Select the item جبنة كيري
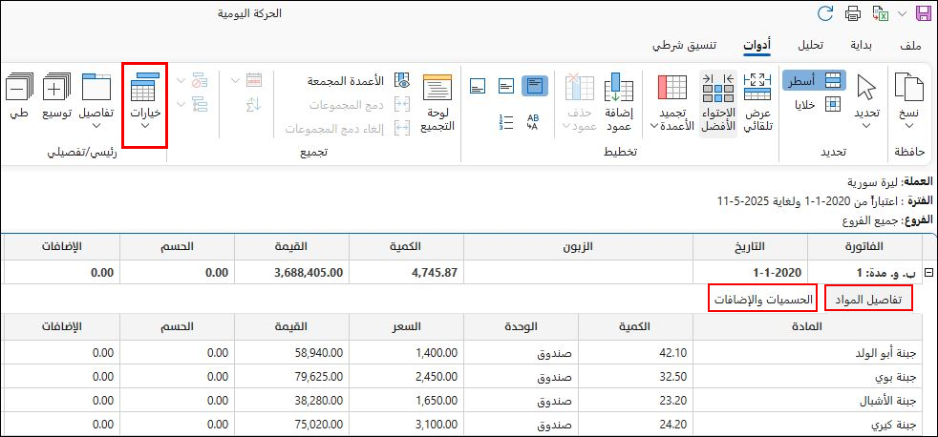 click(806, 425)
